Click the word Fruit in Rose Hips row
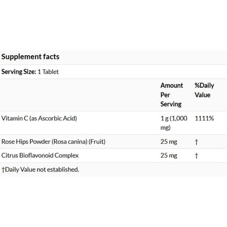 [x=97, y=141]
